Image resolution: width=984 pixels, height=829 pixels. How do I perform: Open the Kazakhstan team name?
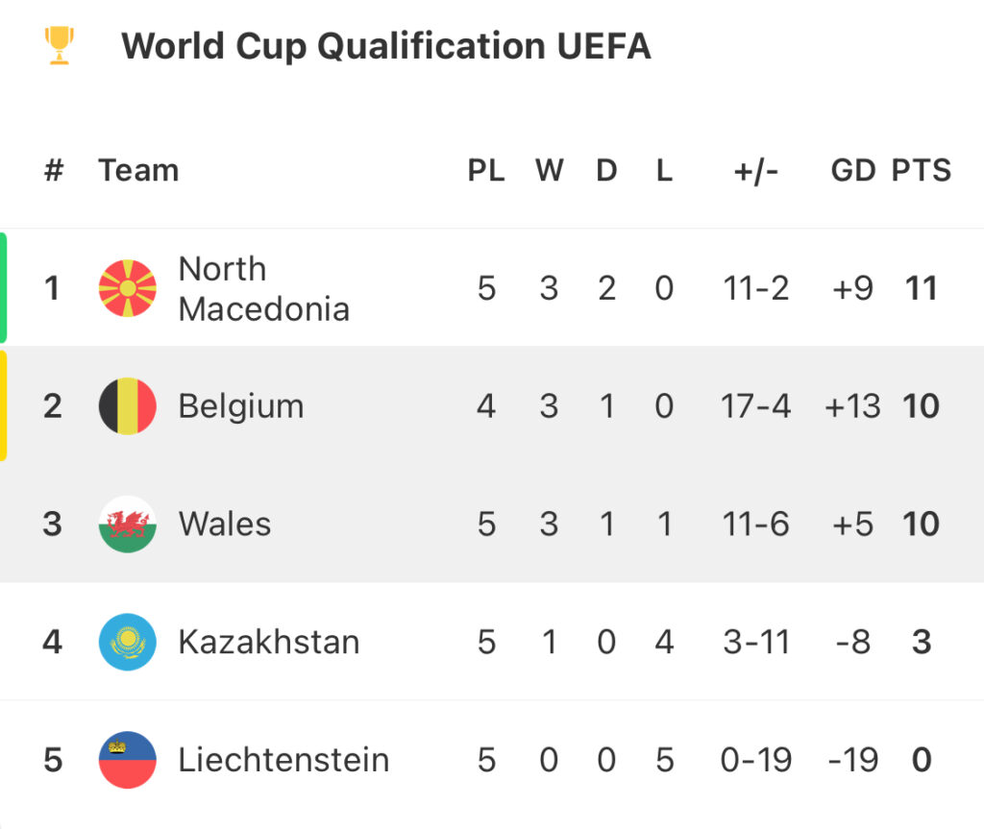pyautogui.click(x=269, y=642)
